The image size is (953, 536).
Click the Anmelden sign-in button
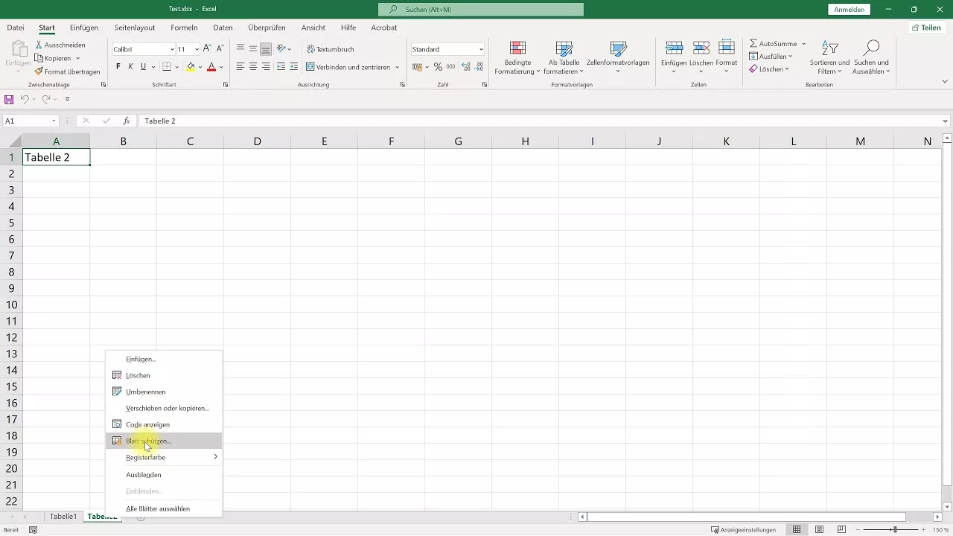point(849,10)
